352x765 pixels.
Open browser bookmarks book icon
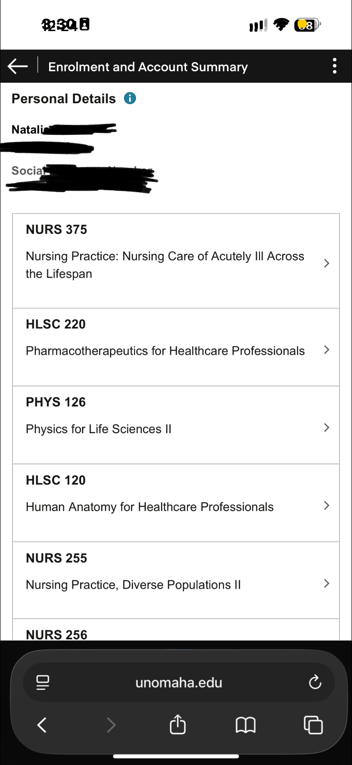246,725
